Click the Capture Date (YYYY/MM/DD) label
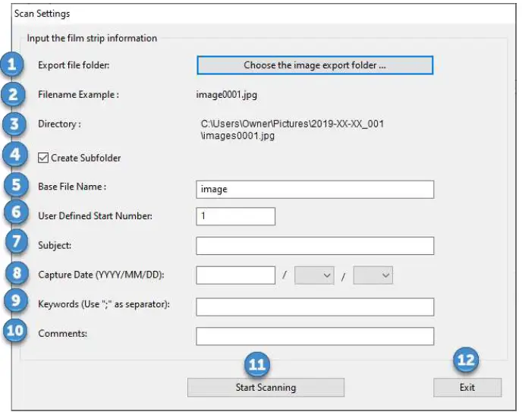The image size is (522, 415). (x=101, y=275)
